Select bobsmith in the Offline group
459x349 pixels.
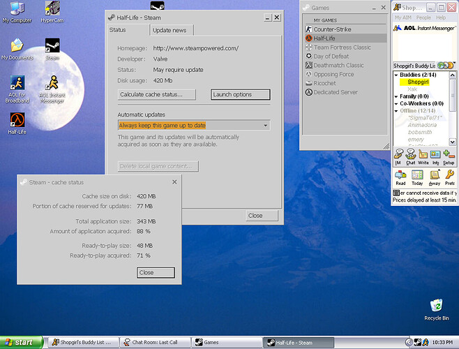[x=420, y=132]
